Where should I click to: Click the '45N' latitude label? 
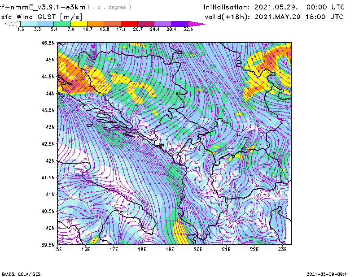pos(50,60)
